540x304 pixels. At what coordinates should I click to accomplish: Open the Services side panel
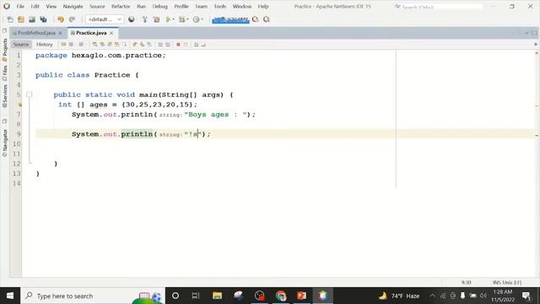pos(4,95)
